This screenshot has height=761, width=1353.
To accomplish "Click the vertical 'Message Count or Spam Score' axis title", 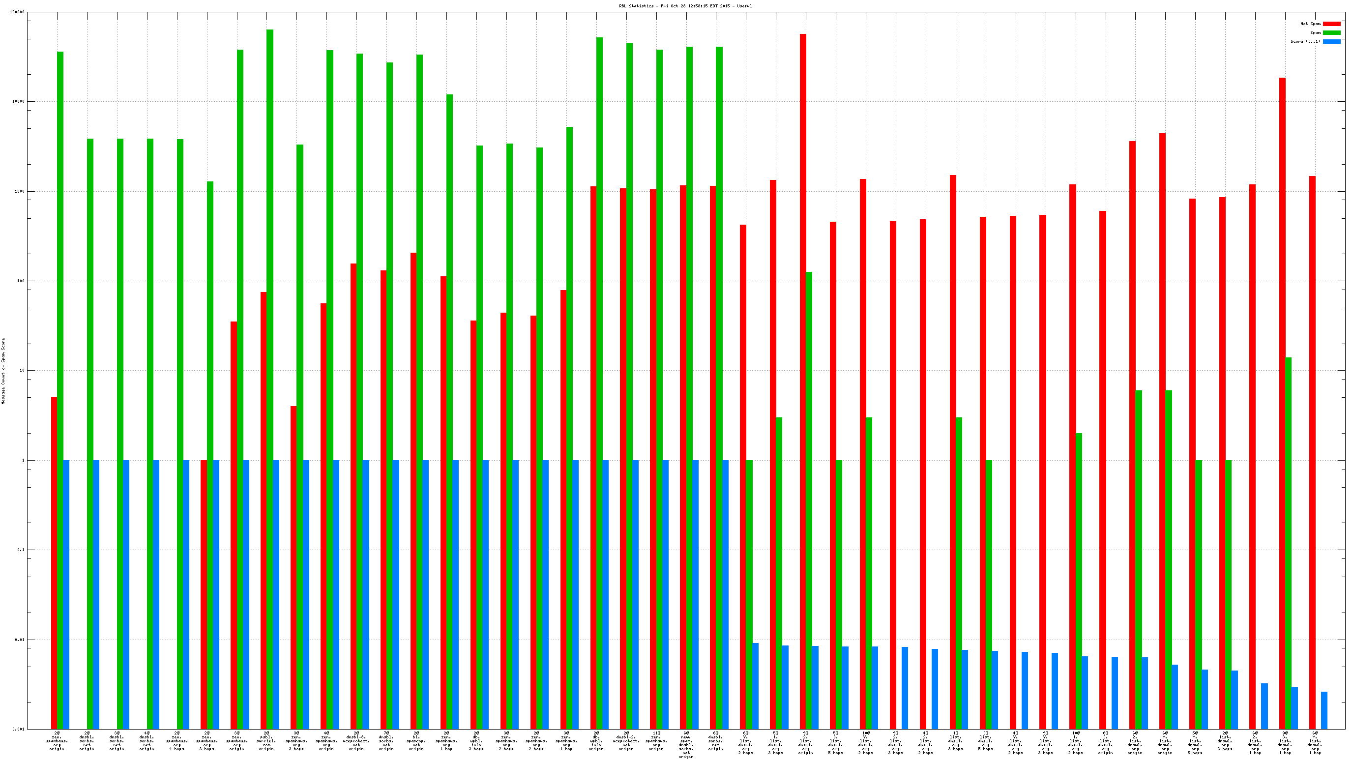I will click(x=3, y=371).
